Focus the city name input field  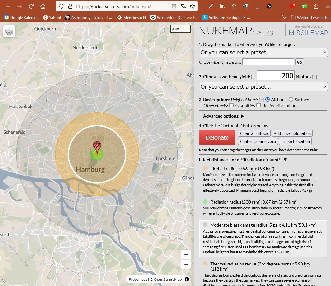268,62
